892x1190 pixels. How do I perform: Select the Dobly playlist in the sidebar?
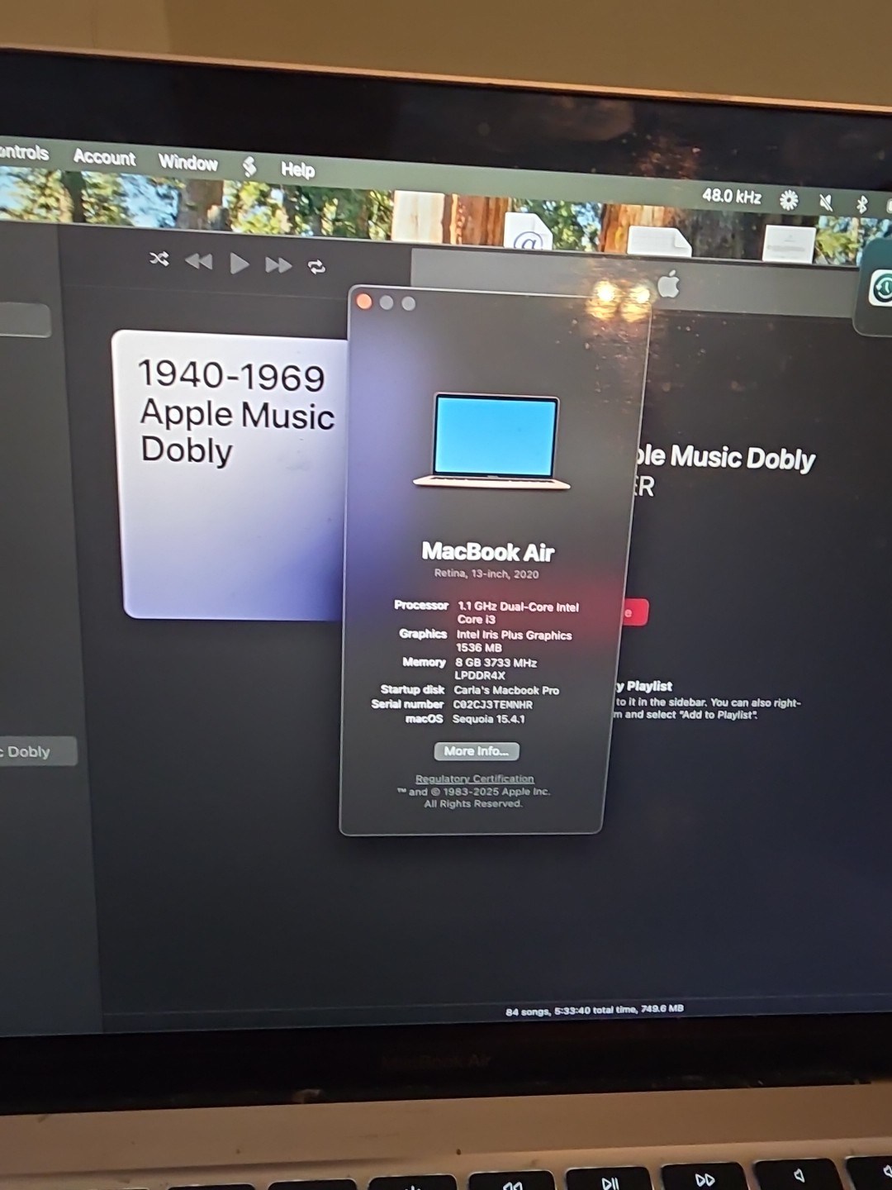point(39,751)
